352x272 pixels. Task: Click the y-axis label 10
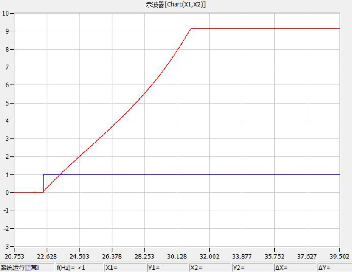pos(6,13)
